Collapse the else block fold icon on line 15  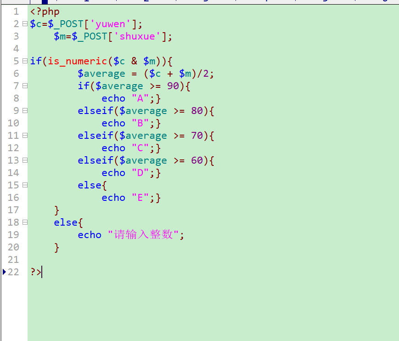(x=25, y=185)
